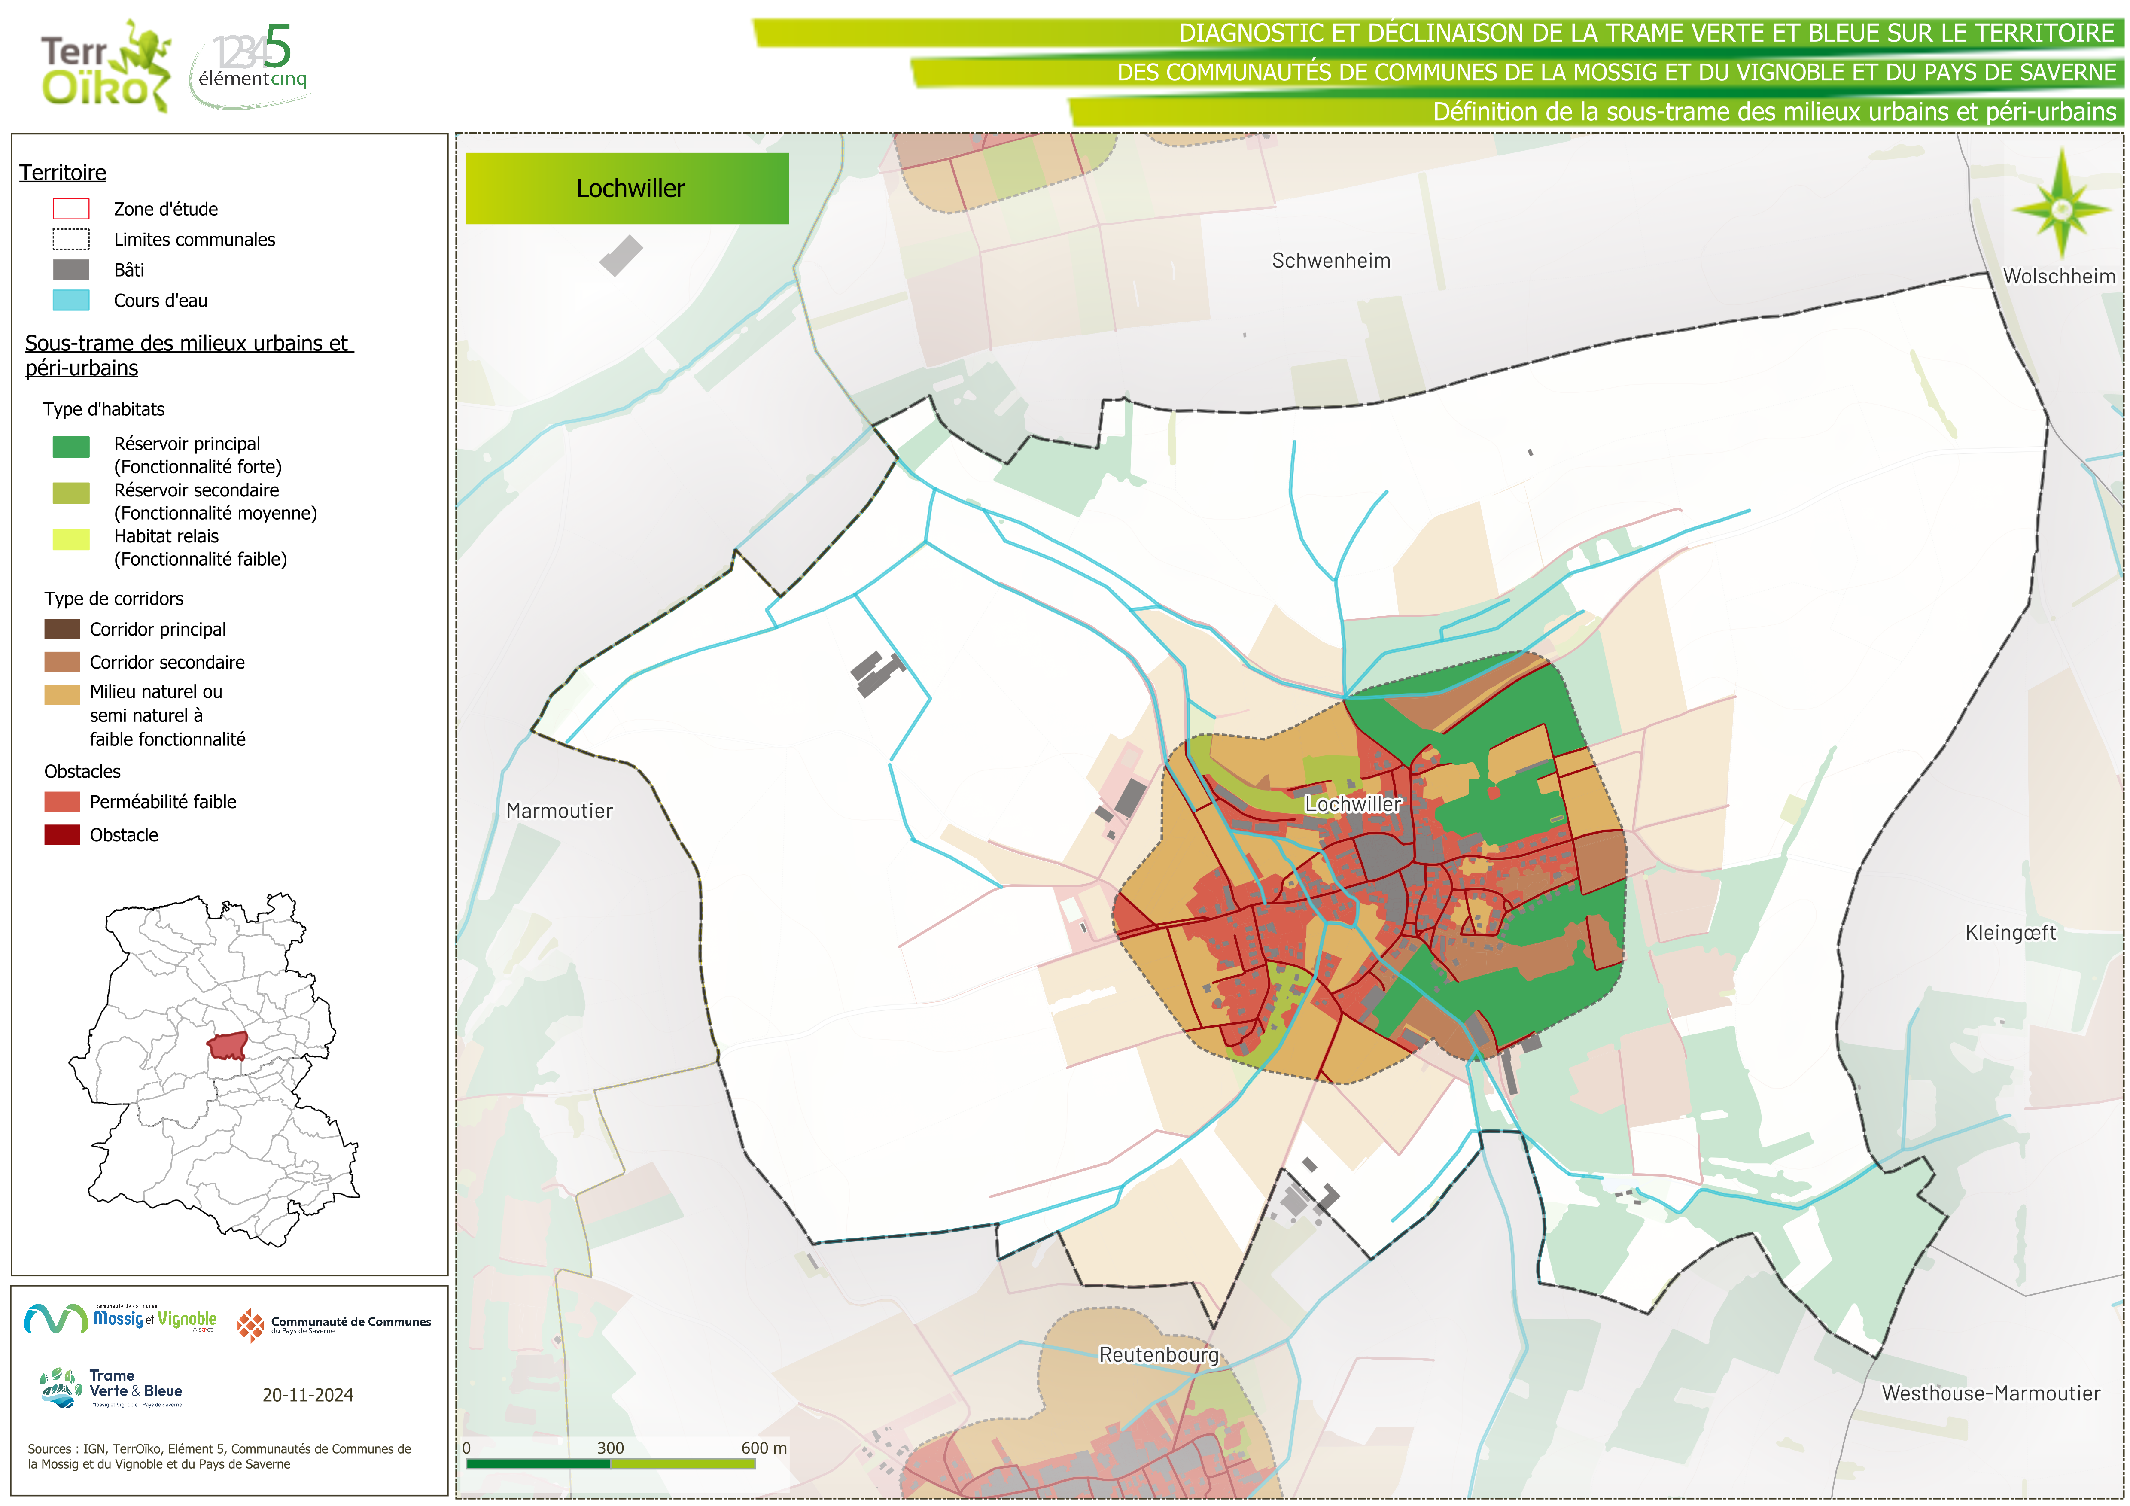Click the dark red Obstacle swatch

point(62,834)
